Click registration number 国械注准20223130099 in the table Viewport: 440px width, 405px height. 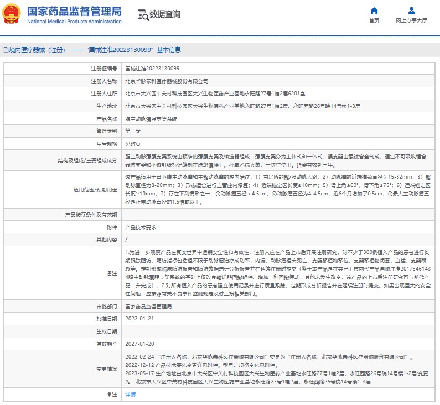pos(152,69)
